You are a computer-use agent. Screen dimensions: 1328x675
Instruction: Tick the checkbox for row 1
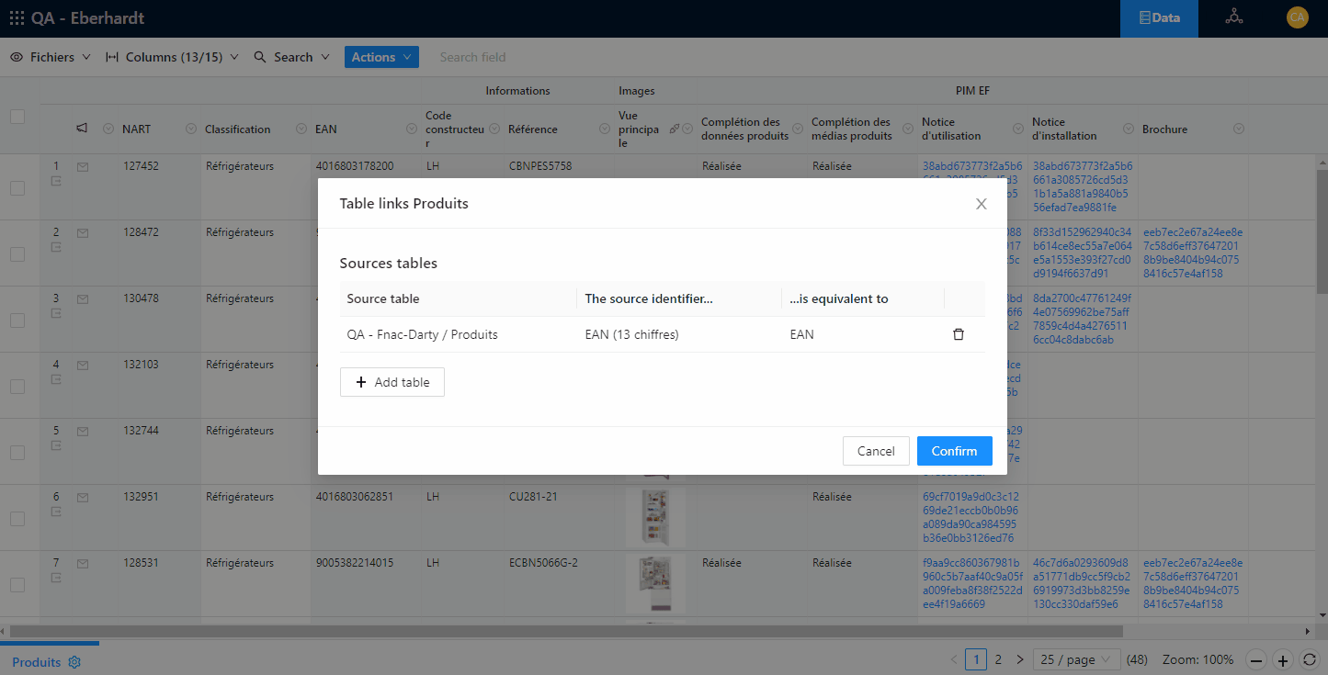[17, 187]
